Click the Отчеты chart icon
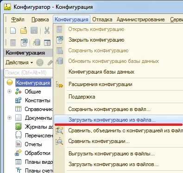 click(x=19, y=144)
